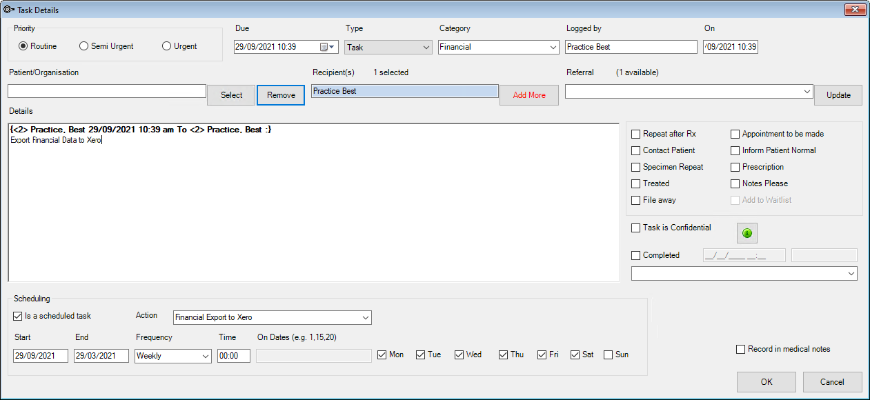Enable the Notes Please checkbox
Image resolution: width=870 pixels, height=400 pixels.
point(735,183)
